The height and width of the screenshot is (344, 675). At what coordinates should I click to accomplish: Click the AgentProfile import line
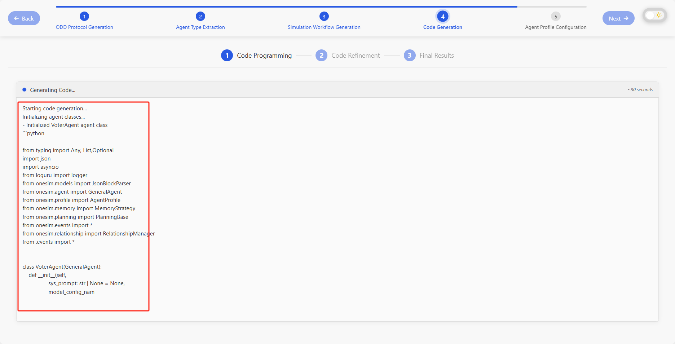[71, 200]
